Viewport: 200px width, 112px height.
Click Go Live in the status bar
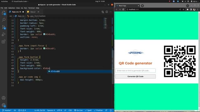[78, 110]
